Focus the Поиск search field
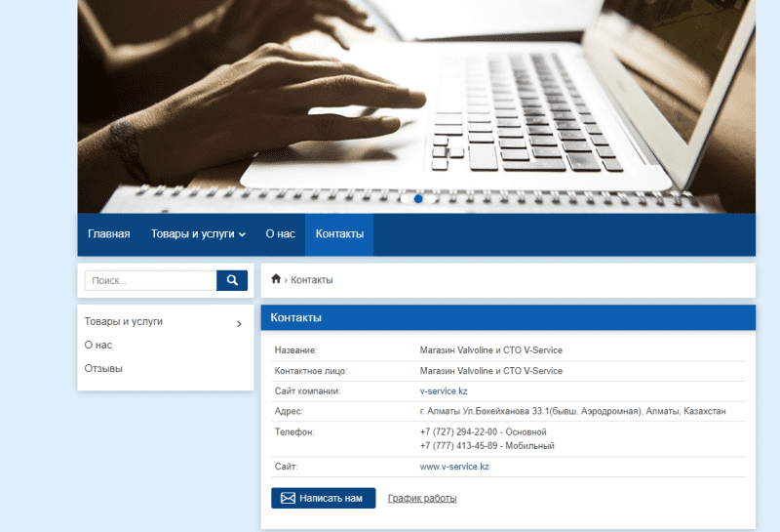This screenshot has width=780, height=532. pos(151,280)
